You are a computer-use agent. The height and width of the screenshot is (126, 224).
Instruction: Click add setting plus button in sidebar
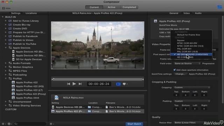coord(3,124)
